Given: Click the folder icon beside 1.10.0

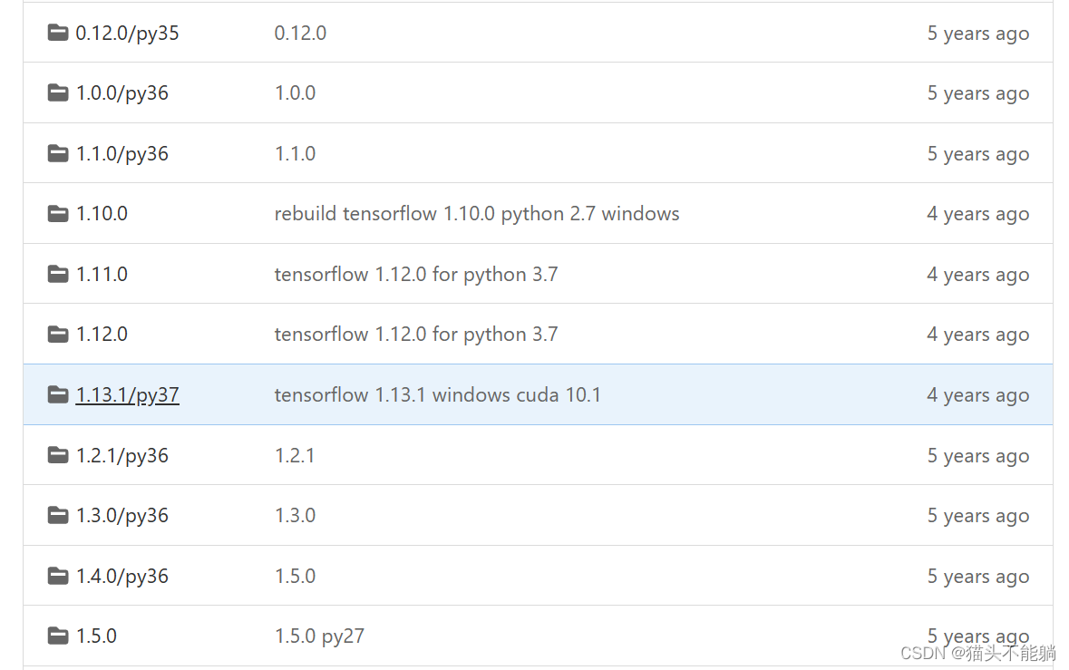Looking at the screenshot, I should click(x=58, y=213).
